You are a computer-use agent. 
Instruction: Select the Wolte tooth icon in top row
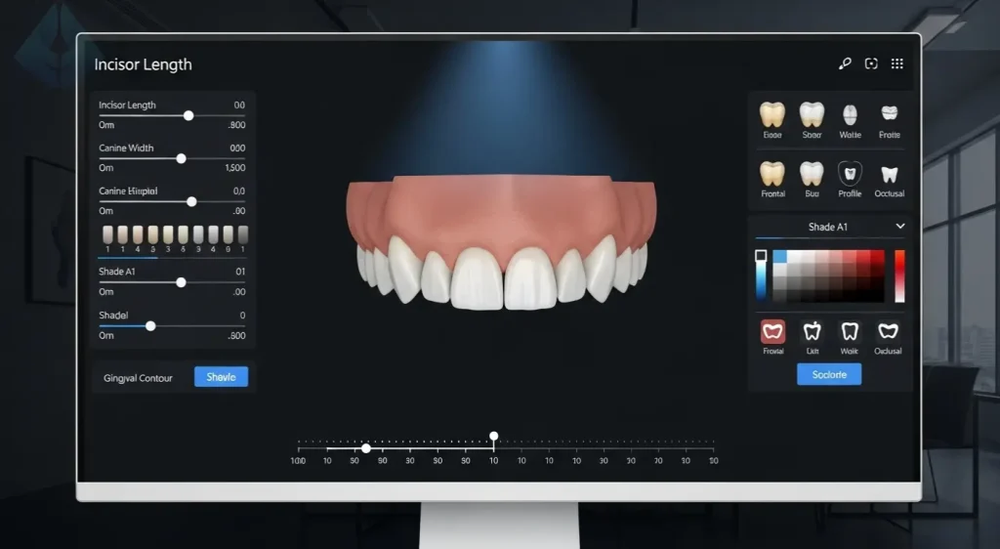coord(850,113)
